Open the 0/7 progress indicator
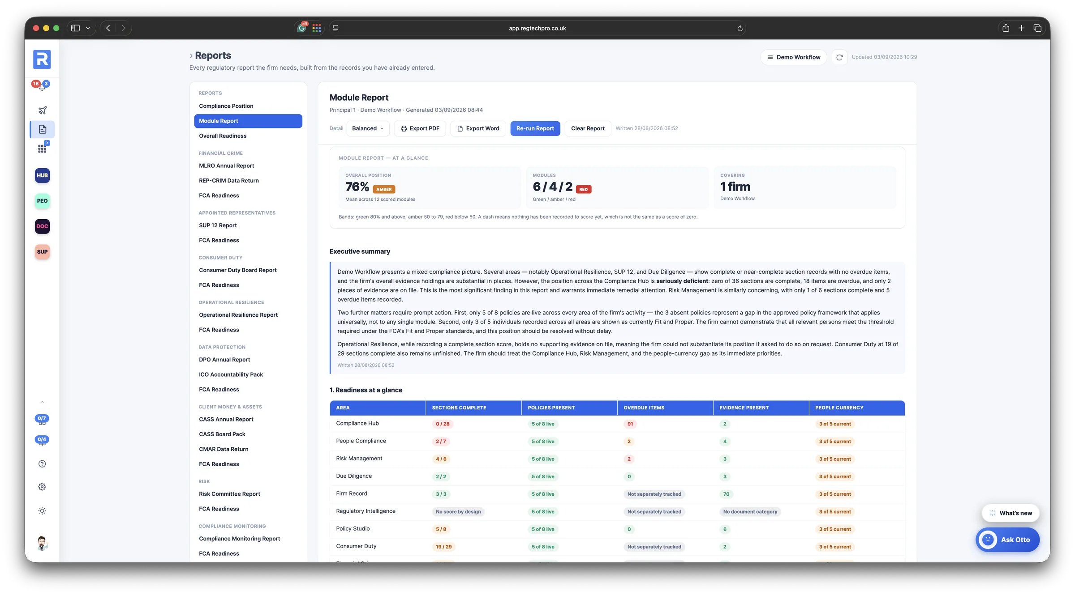The height and width of the screenshot is (595, 1075). 42,419
